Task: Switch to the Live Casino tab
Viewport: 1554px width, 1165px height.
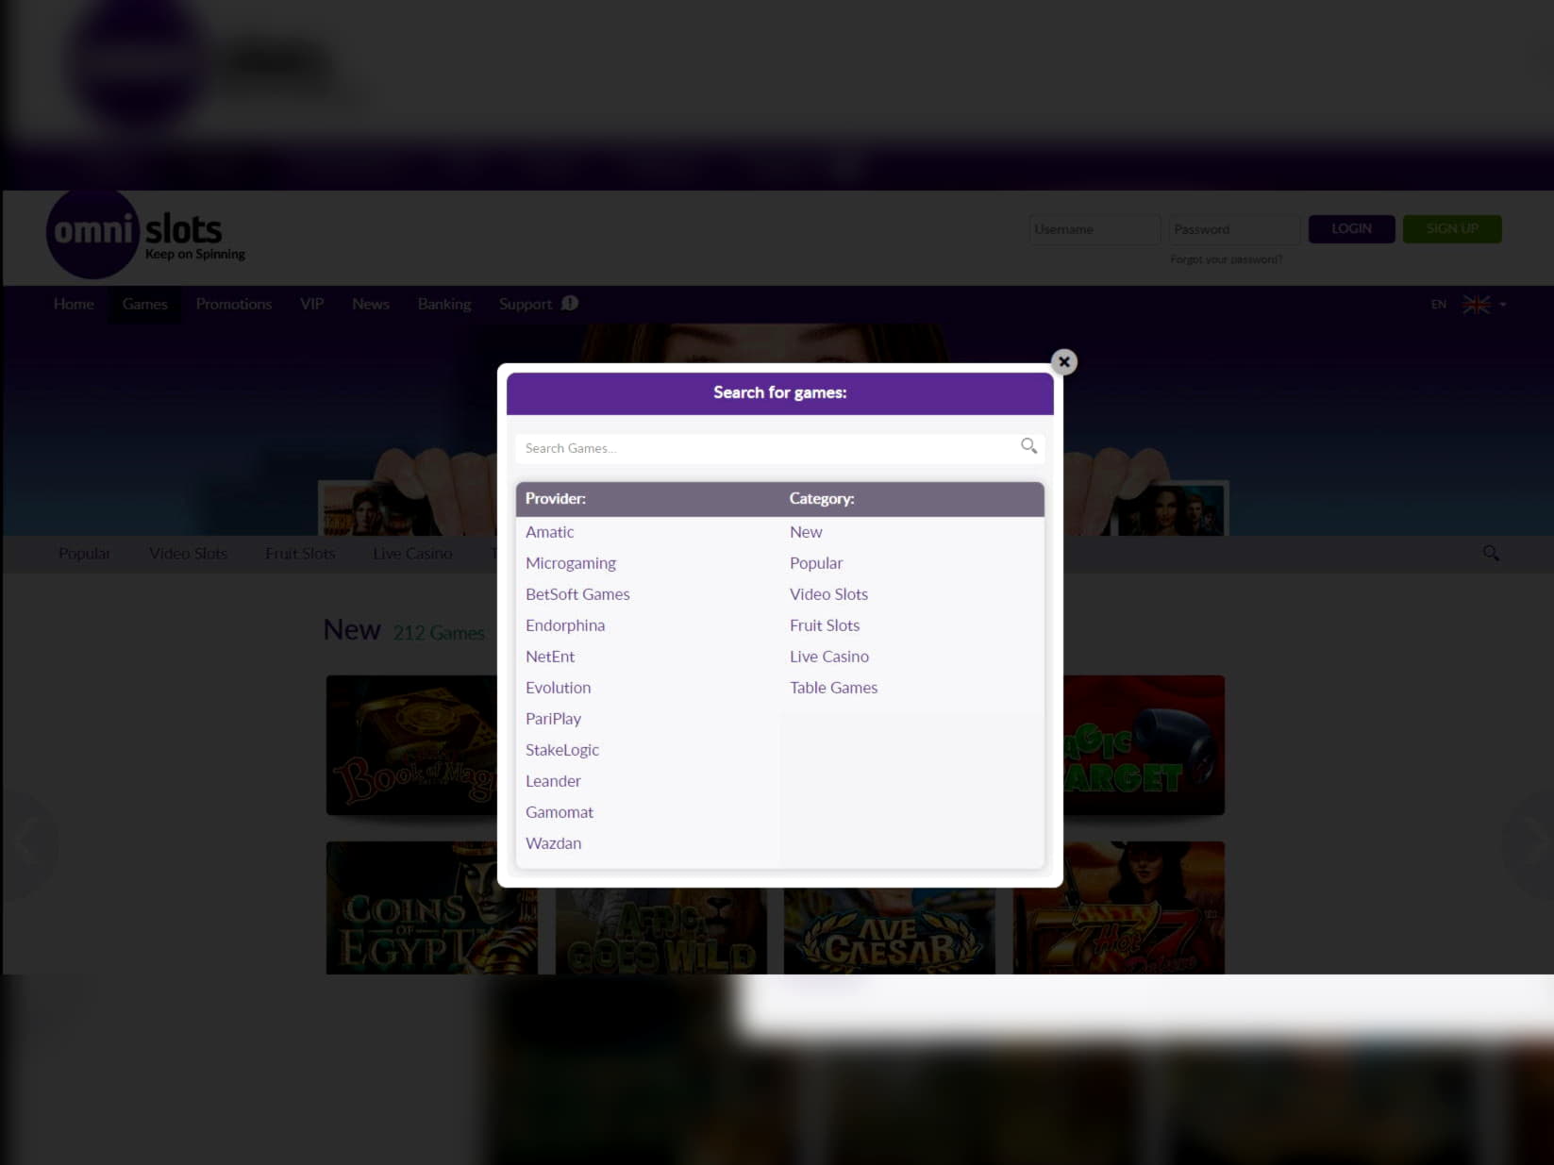Action: coord(412,554)
